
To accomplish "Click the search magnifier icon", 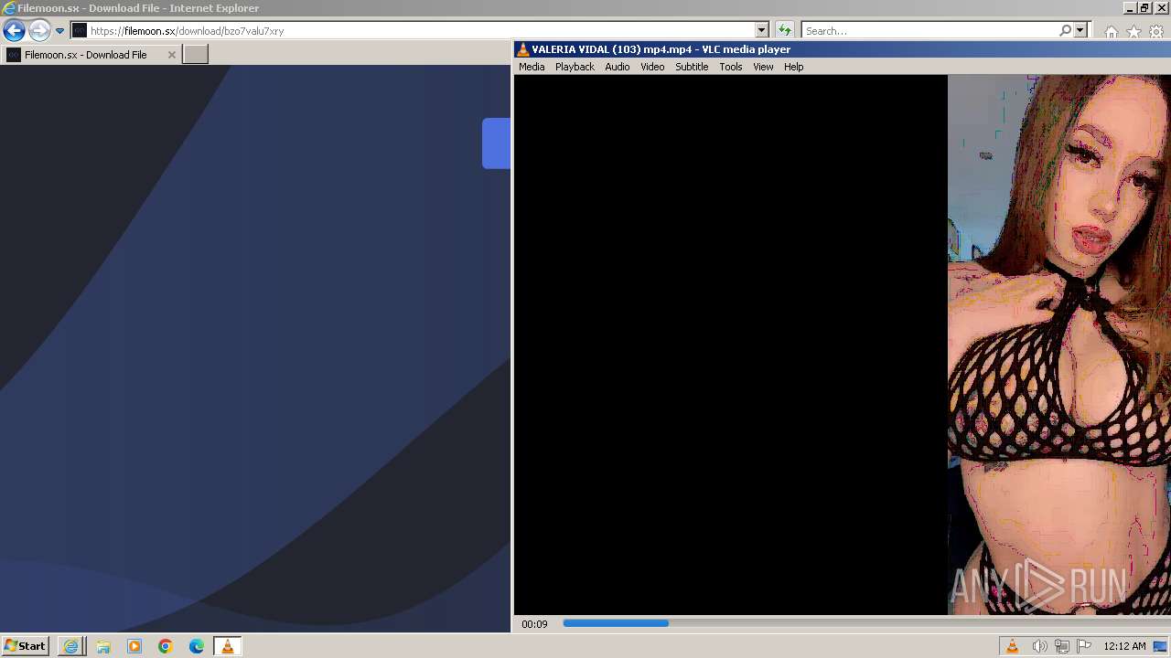I will click(1065, 30).
